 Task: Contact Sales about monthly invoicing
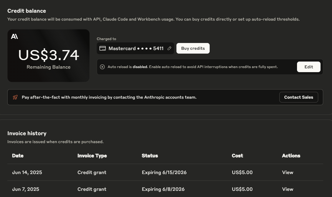tap(298, 97)
